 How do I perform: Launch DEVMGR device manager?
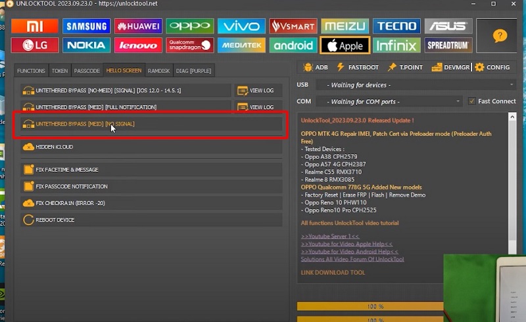tap(446, 67)
